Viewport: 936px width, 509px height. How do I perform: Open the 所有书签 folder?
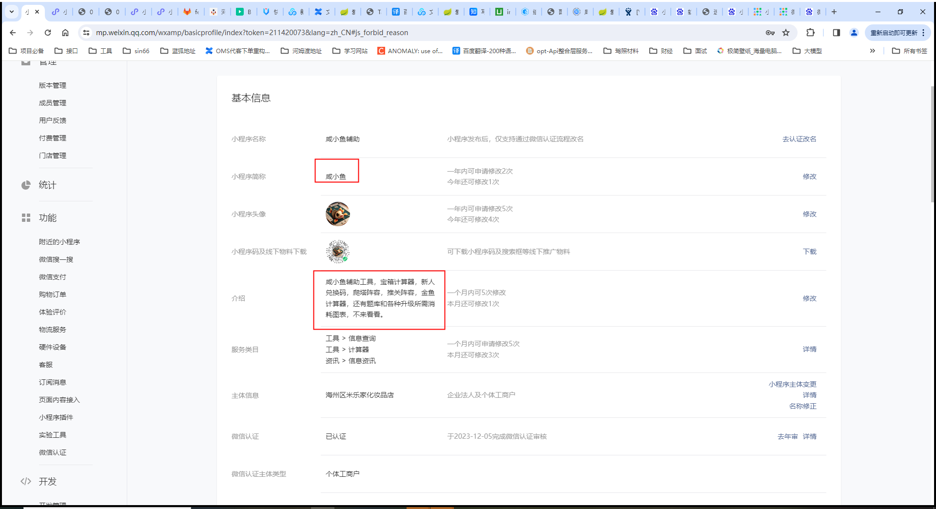(910, 51)
